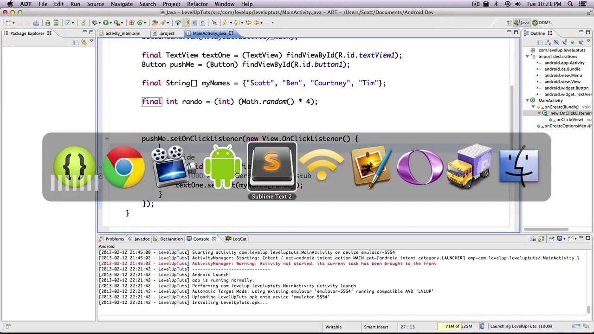Select the purple circle app in app switcher
Viewport: 594px width, 334px height.
[420, 167]
